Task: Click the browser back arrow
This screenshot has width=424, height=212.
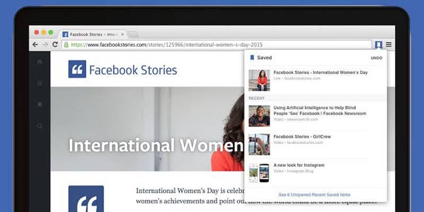Action: (x=35, y=45)
